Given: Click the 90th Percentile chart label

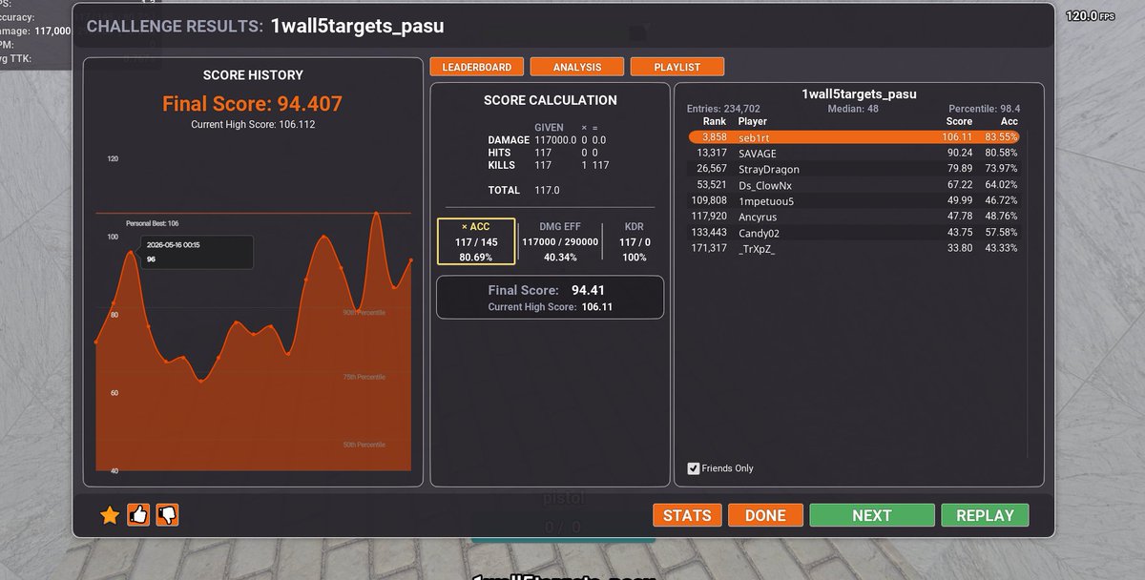Looking at the screenshot, I should click(364, 312).
